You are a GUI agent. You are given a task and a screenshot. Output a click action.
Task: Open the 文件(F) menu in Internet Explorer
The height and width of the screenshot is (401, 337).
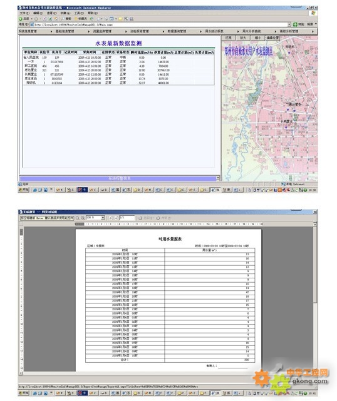click(x=24, y=13)
